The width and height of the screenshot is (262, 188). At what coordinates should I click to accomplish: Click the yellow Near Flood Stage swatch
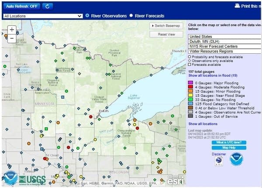coord(190,95)
